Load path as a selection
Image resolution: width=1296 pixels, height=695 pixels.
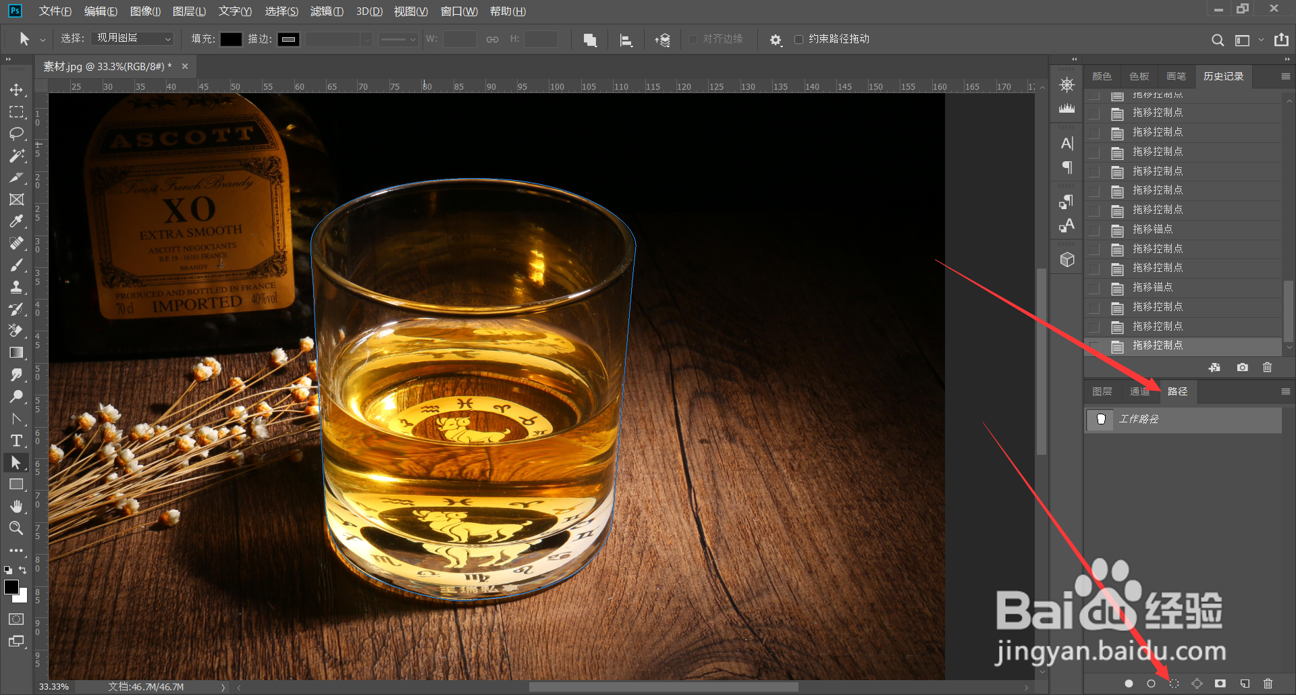[x=1174, y=684]
